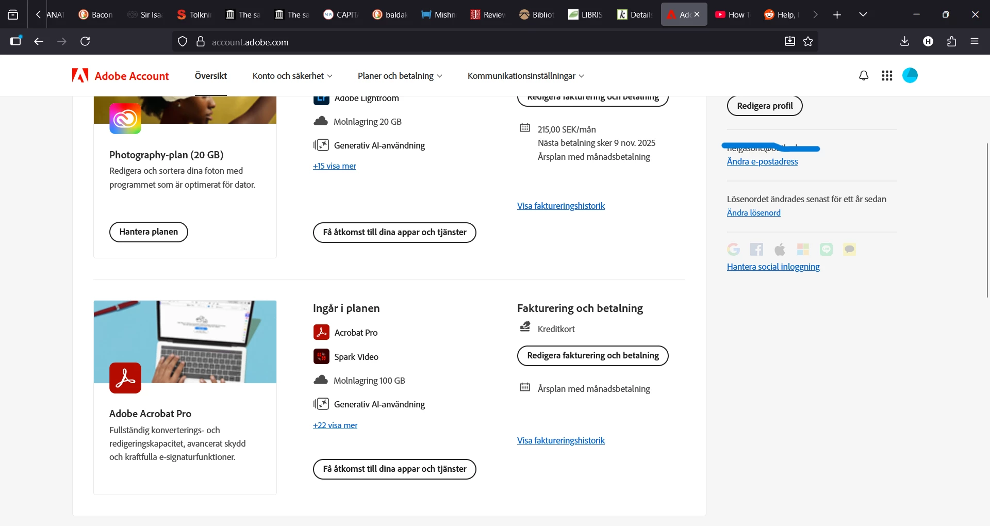Go back to previous page

(x=39, y=41)
